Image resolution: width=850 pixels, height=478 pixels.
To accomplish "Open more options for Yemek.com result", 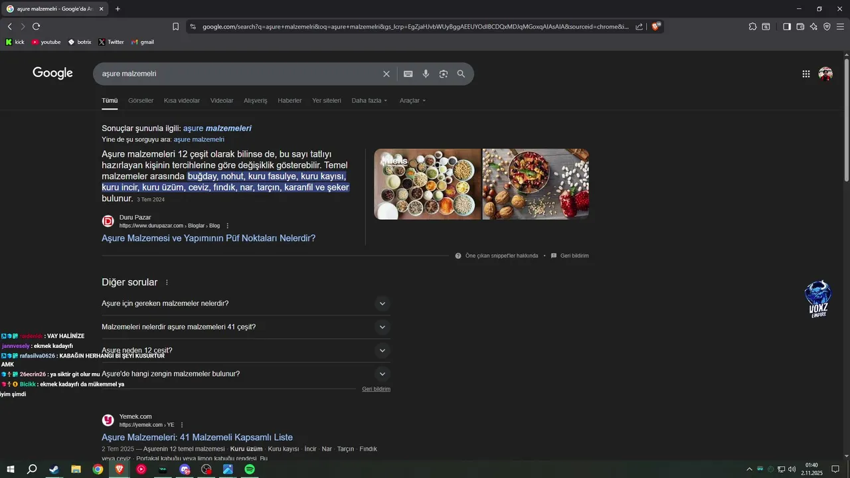I will [182, 425].
